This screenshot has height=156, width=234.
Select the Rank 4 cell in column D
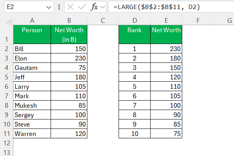(135, 77)
